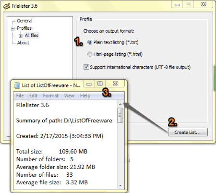Click the Notepad vertical scrollbar thumb

pos(120,115)
